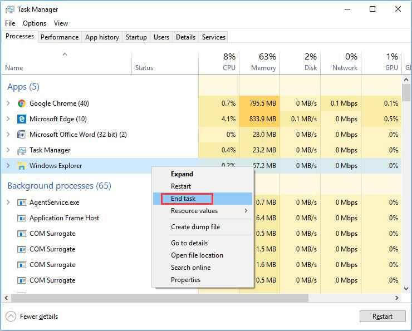Click the Task Manager title bar icon
Viewport: 412px width, 331px height.
[x=10, y=9]
